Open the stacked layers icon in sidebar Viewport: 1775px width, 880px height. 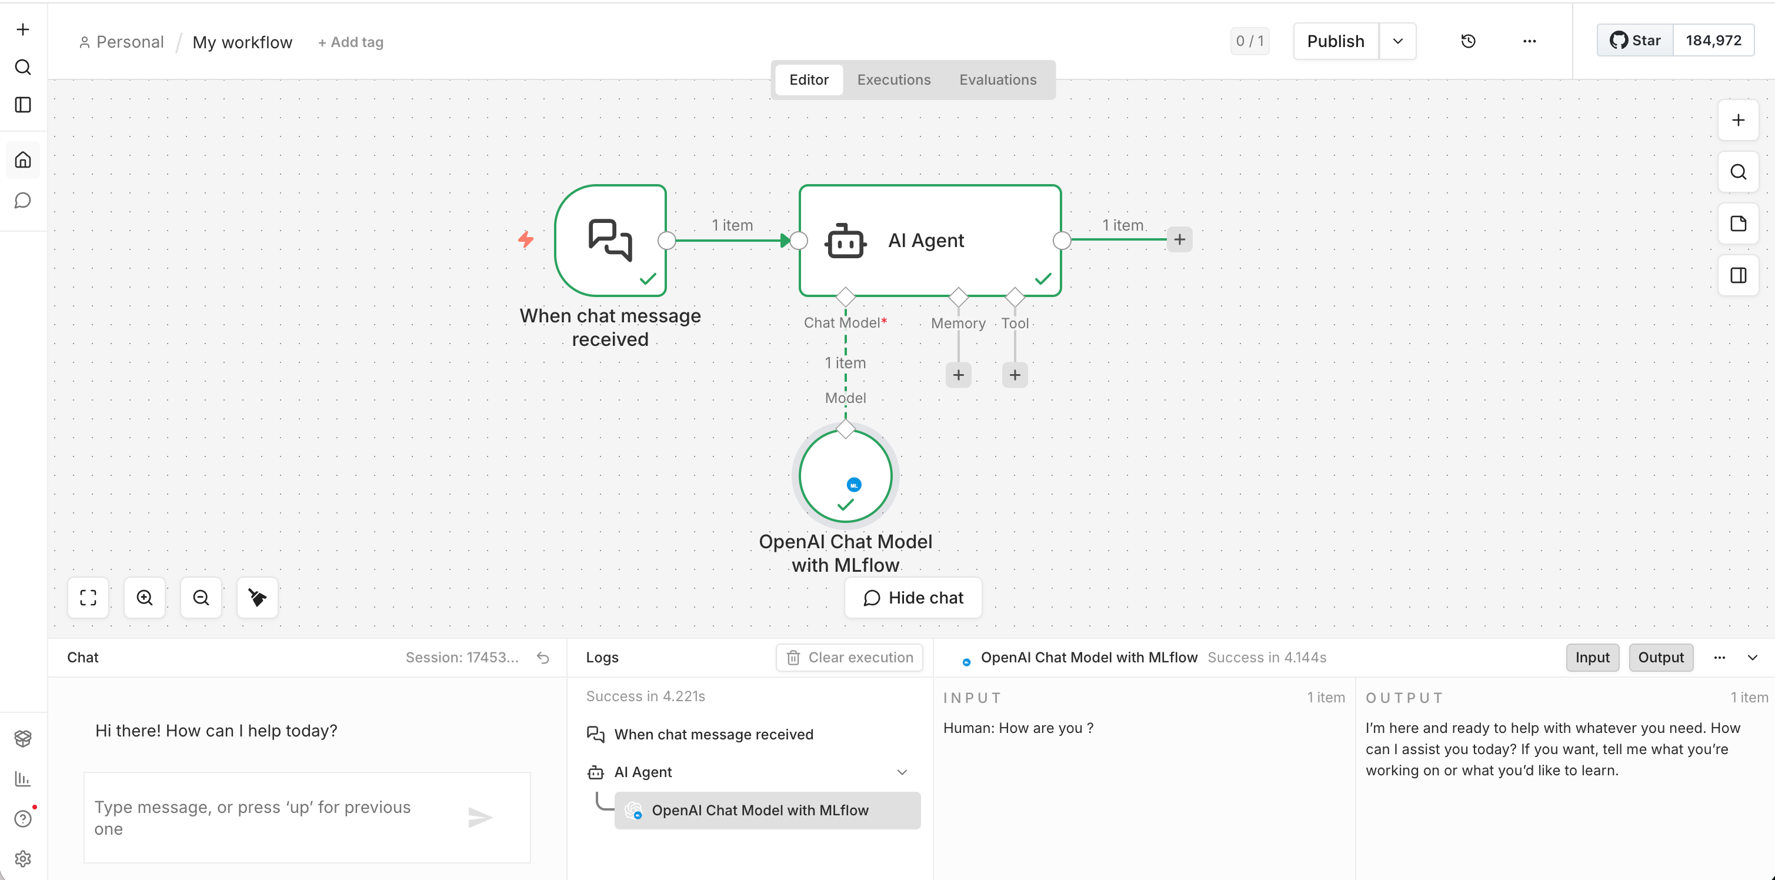pos(23,738)
